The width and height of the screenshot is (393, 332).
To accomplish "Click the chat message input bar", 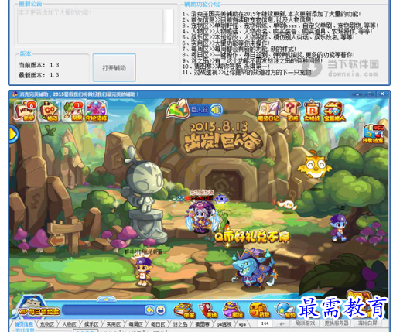I will coord(104,310).
